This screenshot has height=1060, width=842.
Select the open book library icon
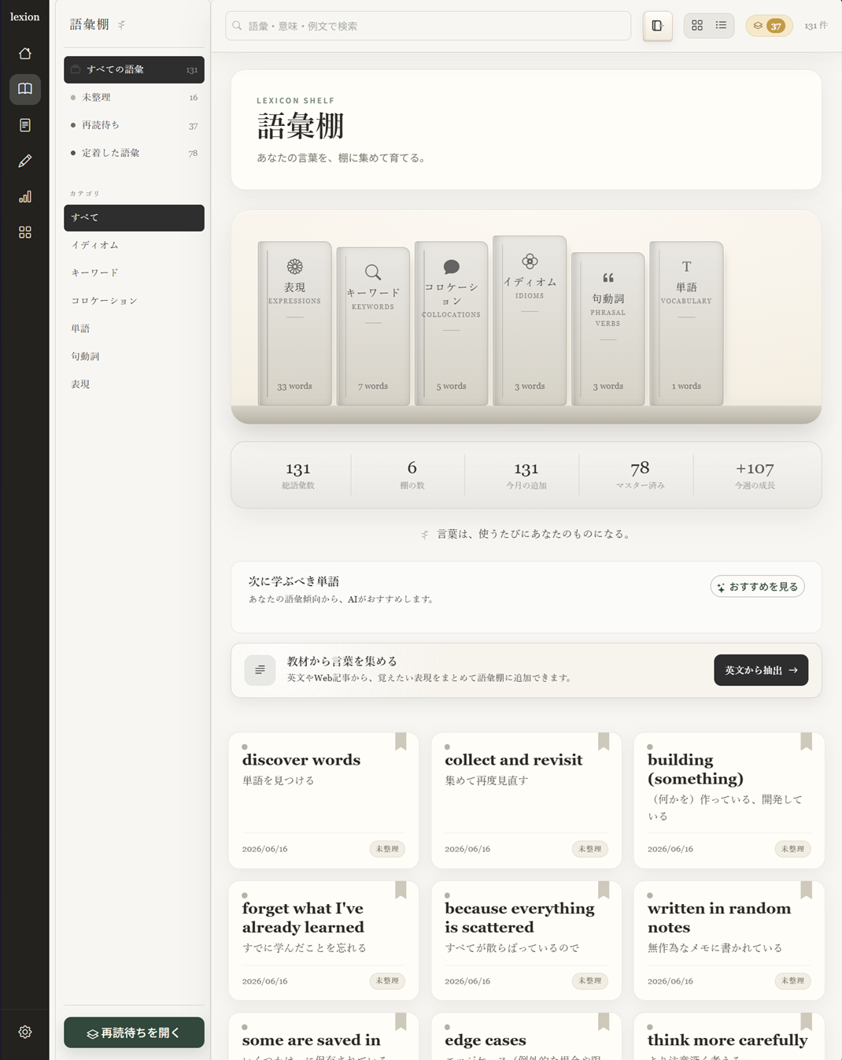click(25, 89)
